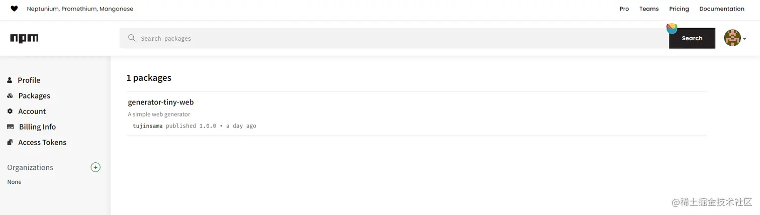Open Documentation in top navigation
Viewport: 760px width, 215px height.
pyautogui.click(x=722, y=9)
